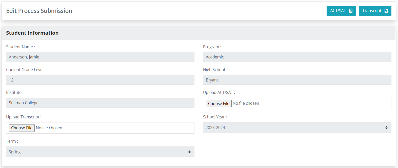This screenshot has width=398, height=168.
Task: Click the Student Information section header
Action: 32,33
